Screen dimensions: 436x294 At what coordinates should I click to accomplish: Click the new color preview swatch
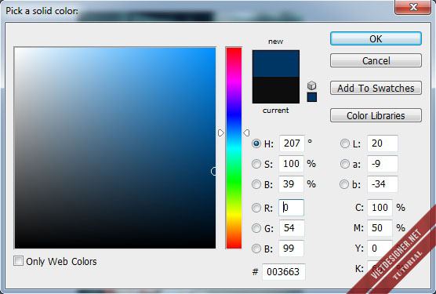point(276,64)
